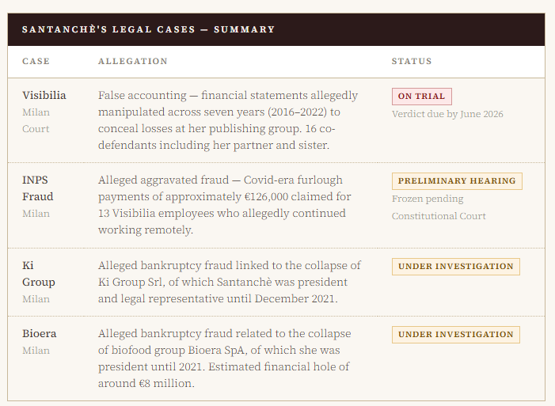Click the "Milan" label under Bioera

point(36,351)
